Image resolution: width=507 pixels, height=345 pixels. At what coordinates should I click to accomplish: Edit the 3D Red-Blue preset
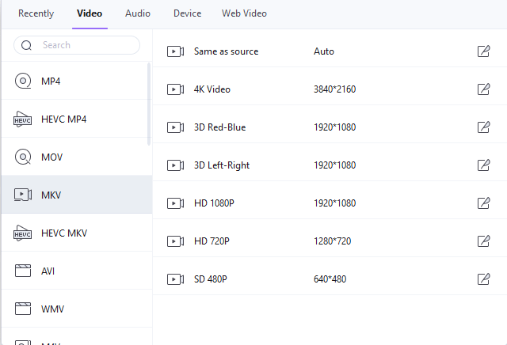pyautogui.click(x=483, y=127)
